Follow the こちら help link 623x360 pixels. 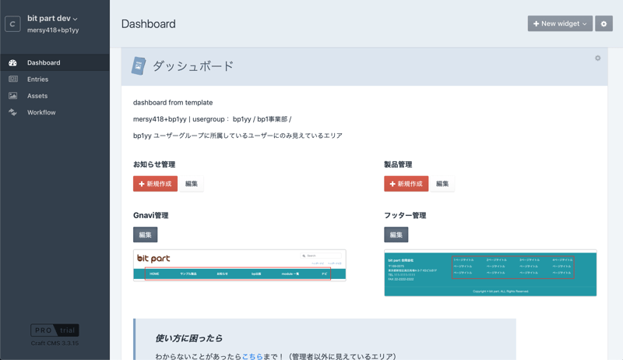coord(252,356)
